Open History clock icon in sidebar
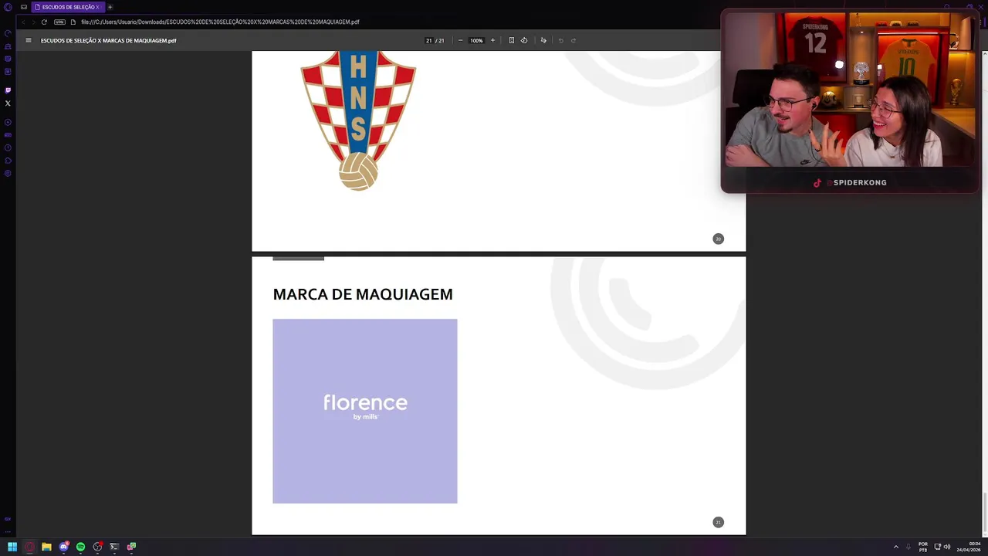Image resolution: width=988 pixels, height=556 pixels. (x=8, y=147)
